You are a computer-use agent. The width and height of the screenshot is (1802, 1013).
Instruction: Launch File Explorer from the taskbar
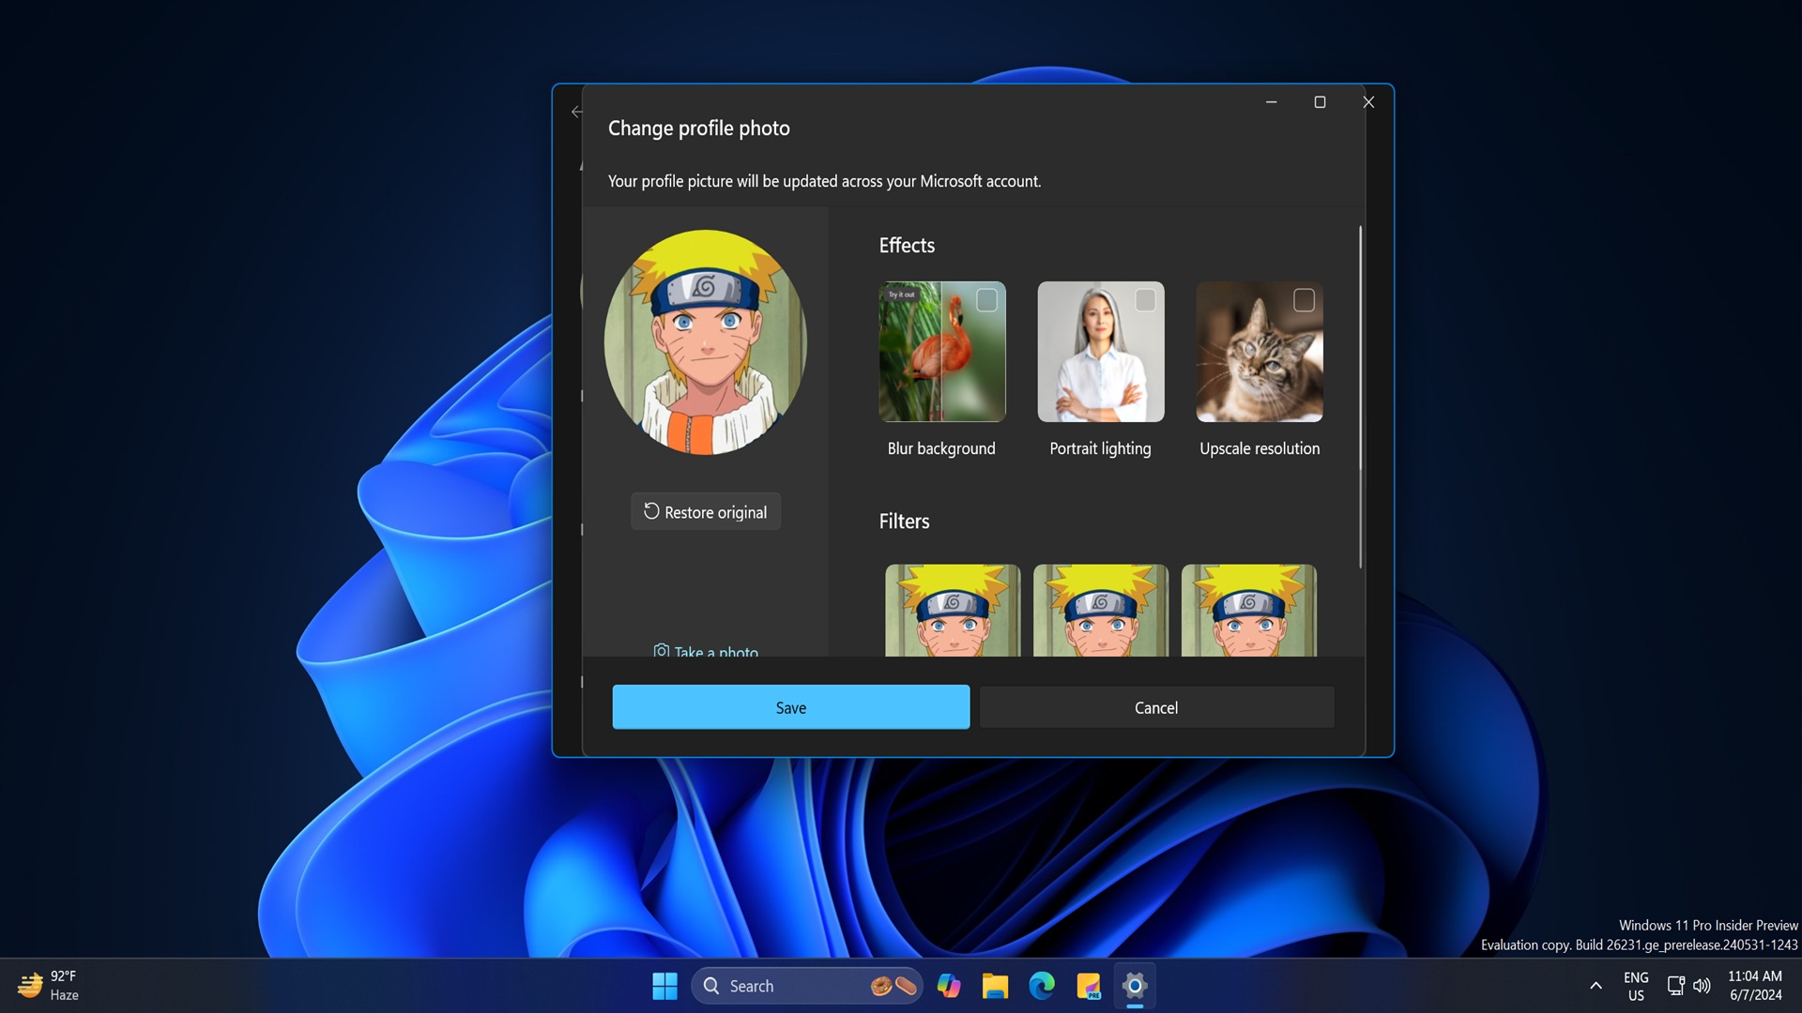996,986
